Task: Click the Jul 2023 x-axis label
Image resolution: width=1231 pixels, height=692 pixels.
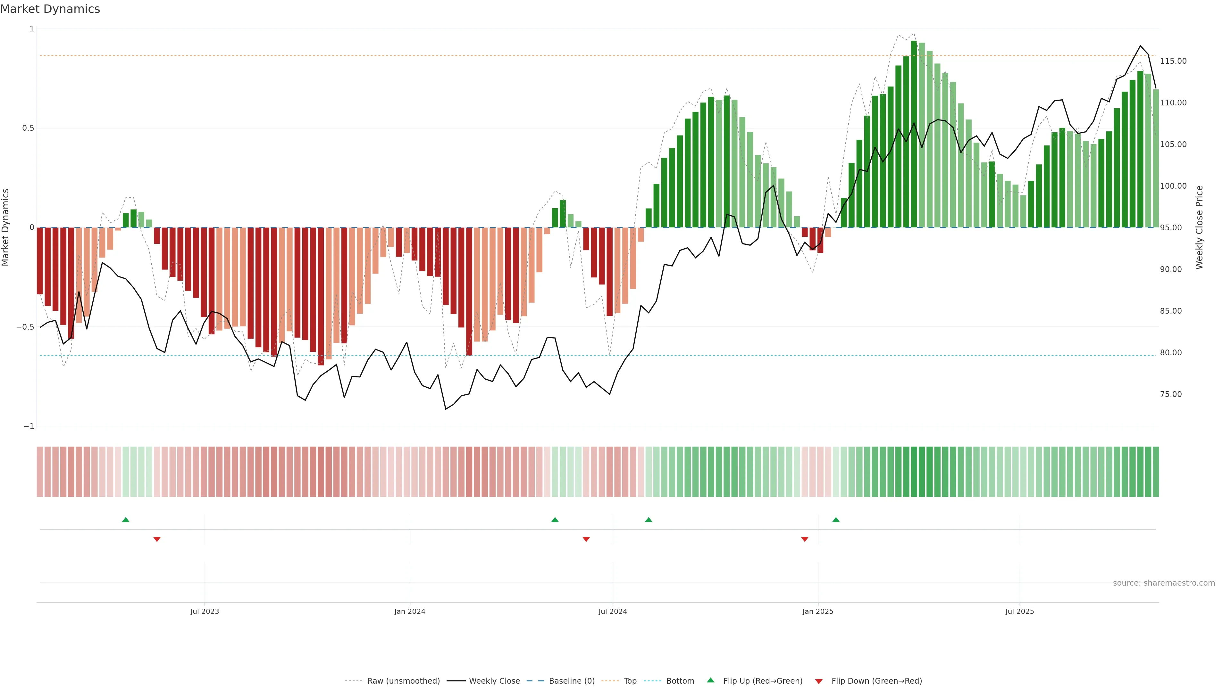Action: (x=205, y=611)
